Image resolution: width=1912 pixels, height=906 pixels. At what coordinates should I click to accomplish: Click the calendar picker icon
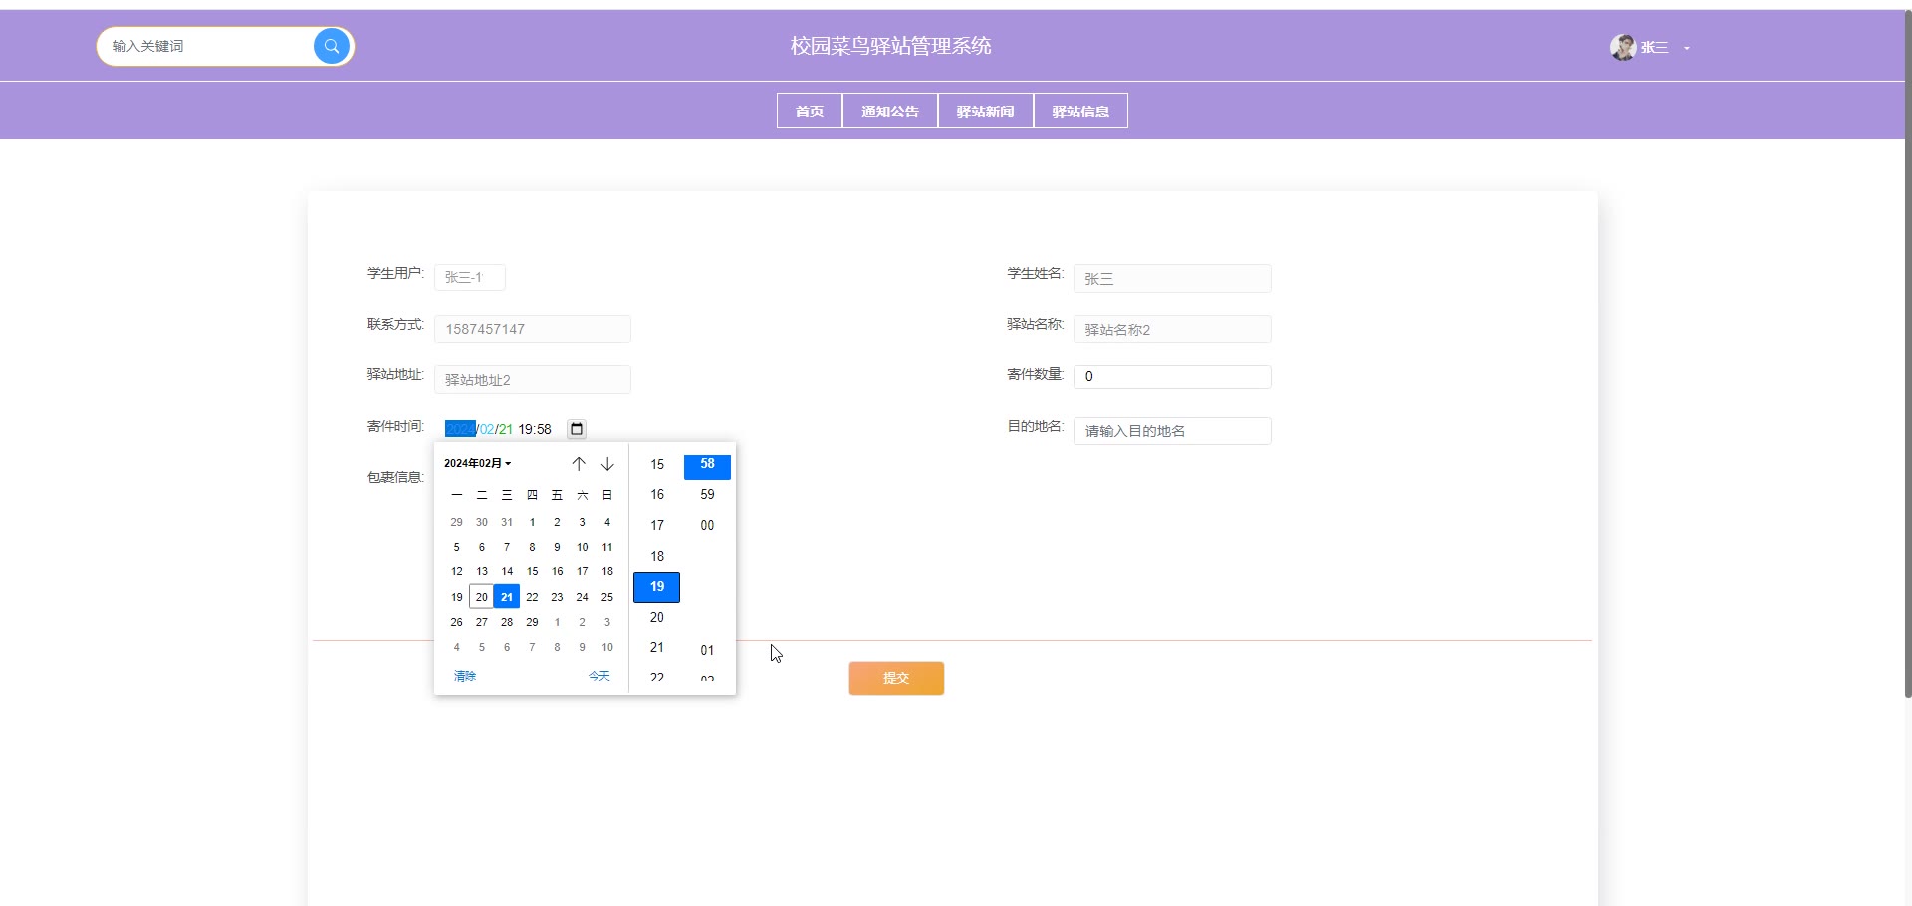click(576, 429)
